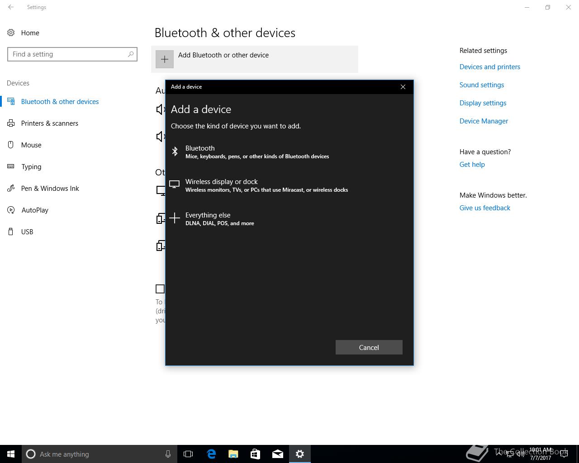This screenshot has height=463, width=579.
Task: Cancel the Add a device dialog
Action: click(369, 347)
